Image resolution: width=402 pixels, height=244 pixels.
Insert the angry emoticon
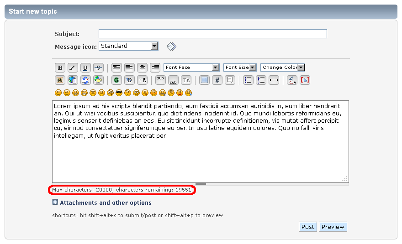pyautogui.click(x=93, y=93)
